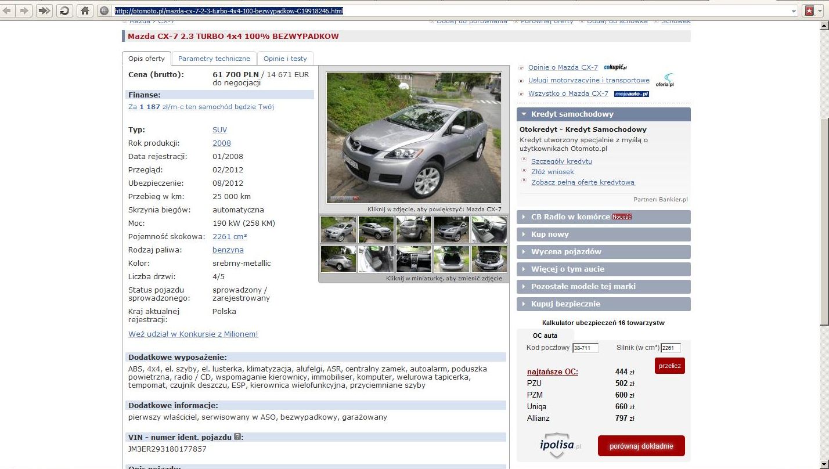Click the porównaj dokładnie button
Viewport: 829px width, 469px height.
click(x=641, y=446)
